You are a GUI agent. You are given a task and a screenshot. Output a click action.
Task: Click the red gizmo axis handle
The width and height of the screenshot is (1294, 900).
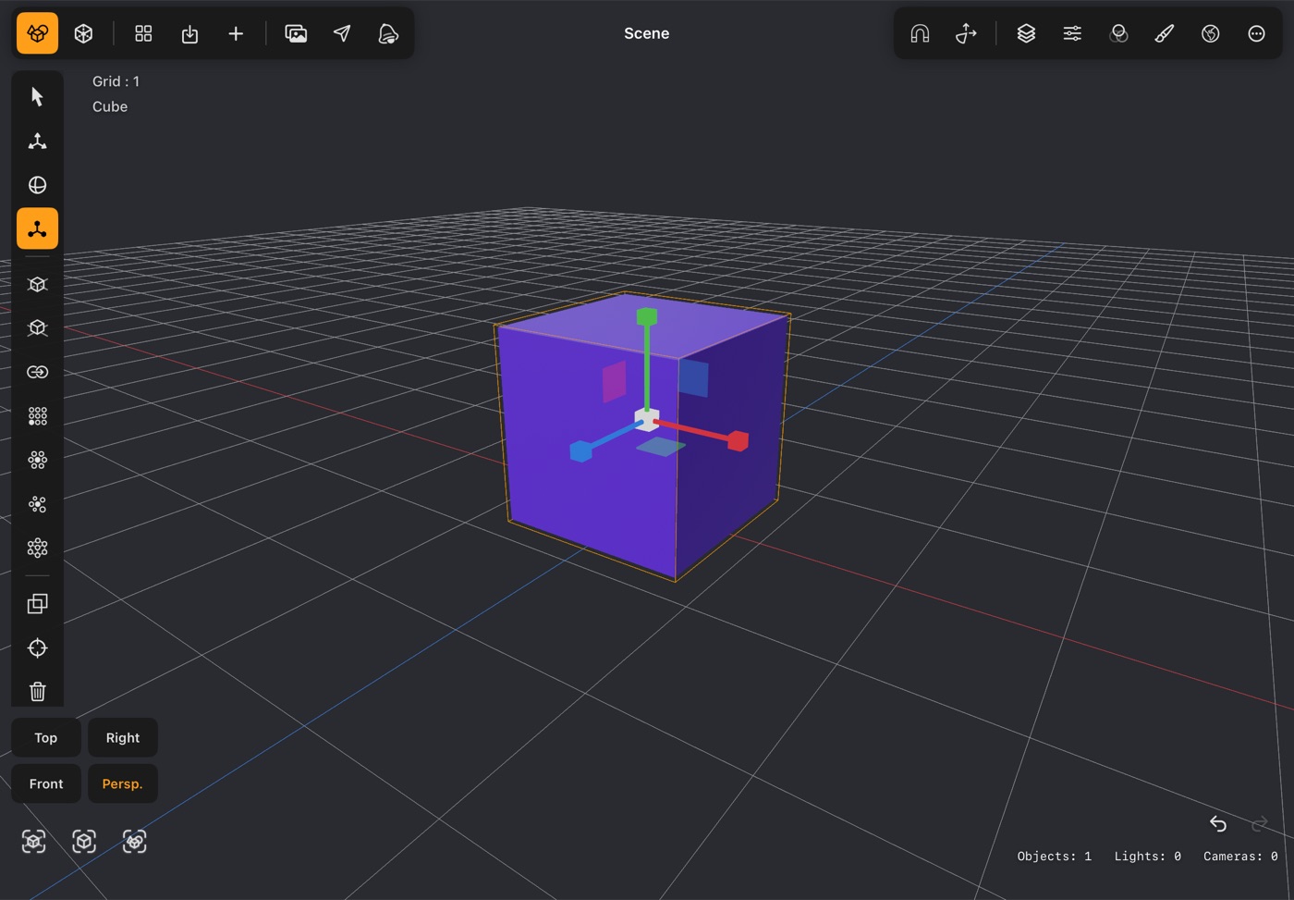[738, 441]
